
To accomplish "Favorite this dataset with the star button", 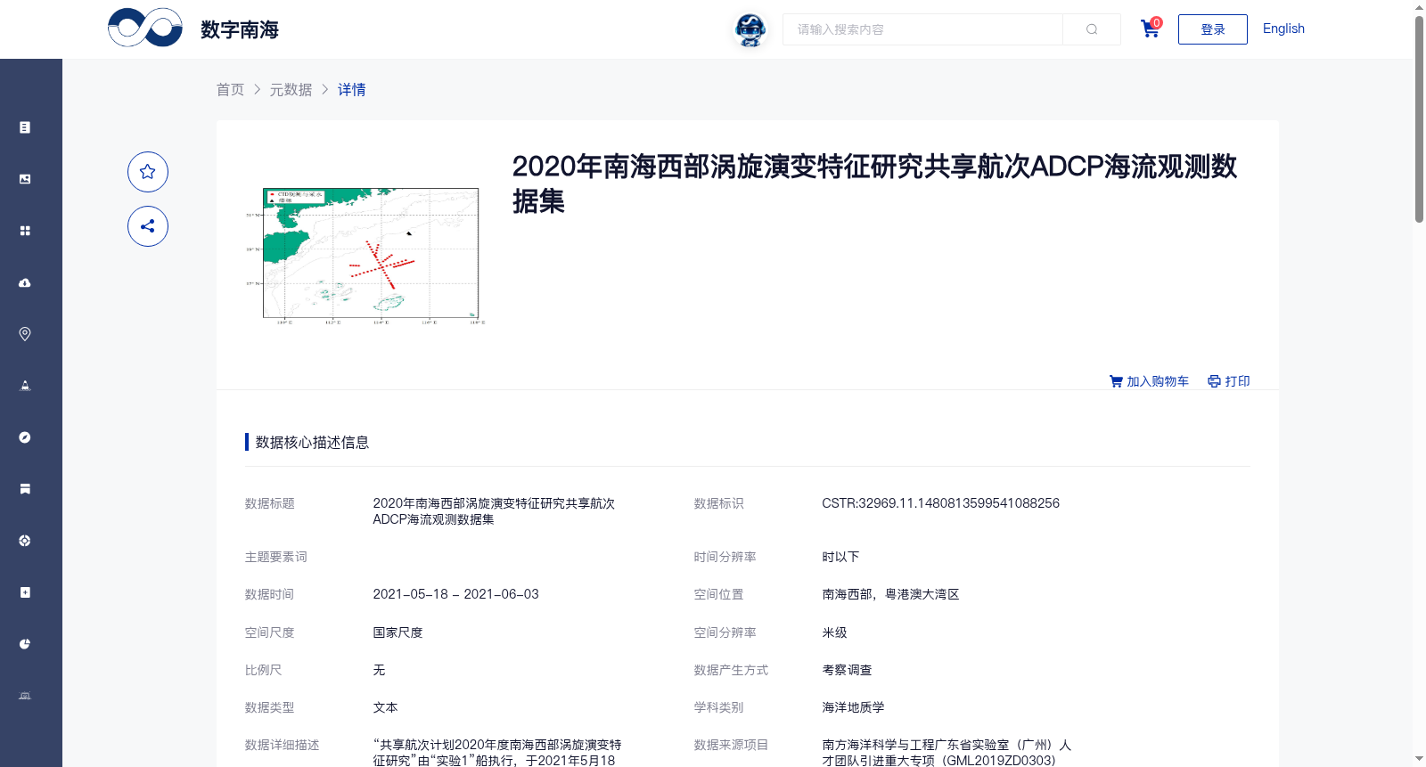I will [148, 172].
